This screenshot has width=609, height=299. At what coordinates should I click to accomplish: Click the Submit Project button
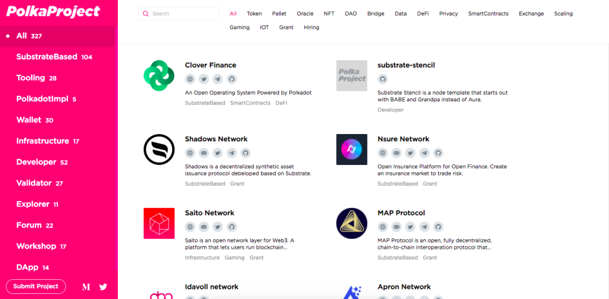point(36,287)
